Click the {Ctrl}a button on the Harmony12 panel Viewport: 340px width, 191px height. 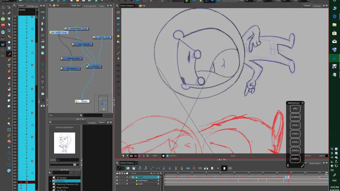[295, 150]
